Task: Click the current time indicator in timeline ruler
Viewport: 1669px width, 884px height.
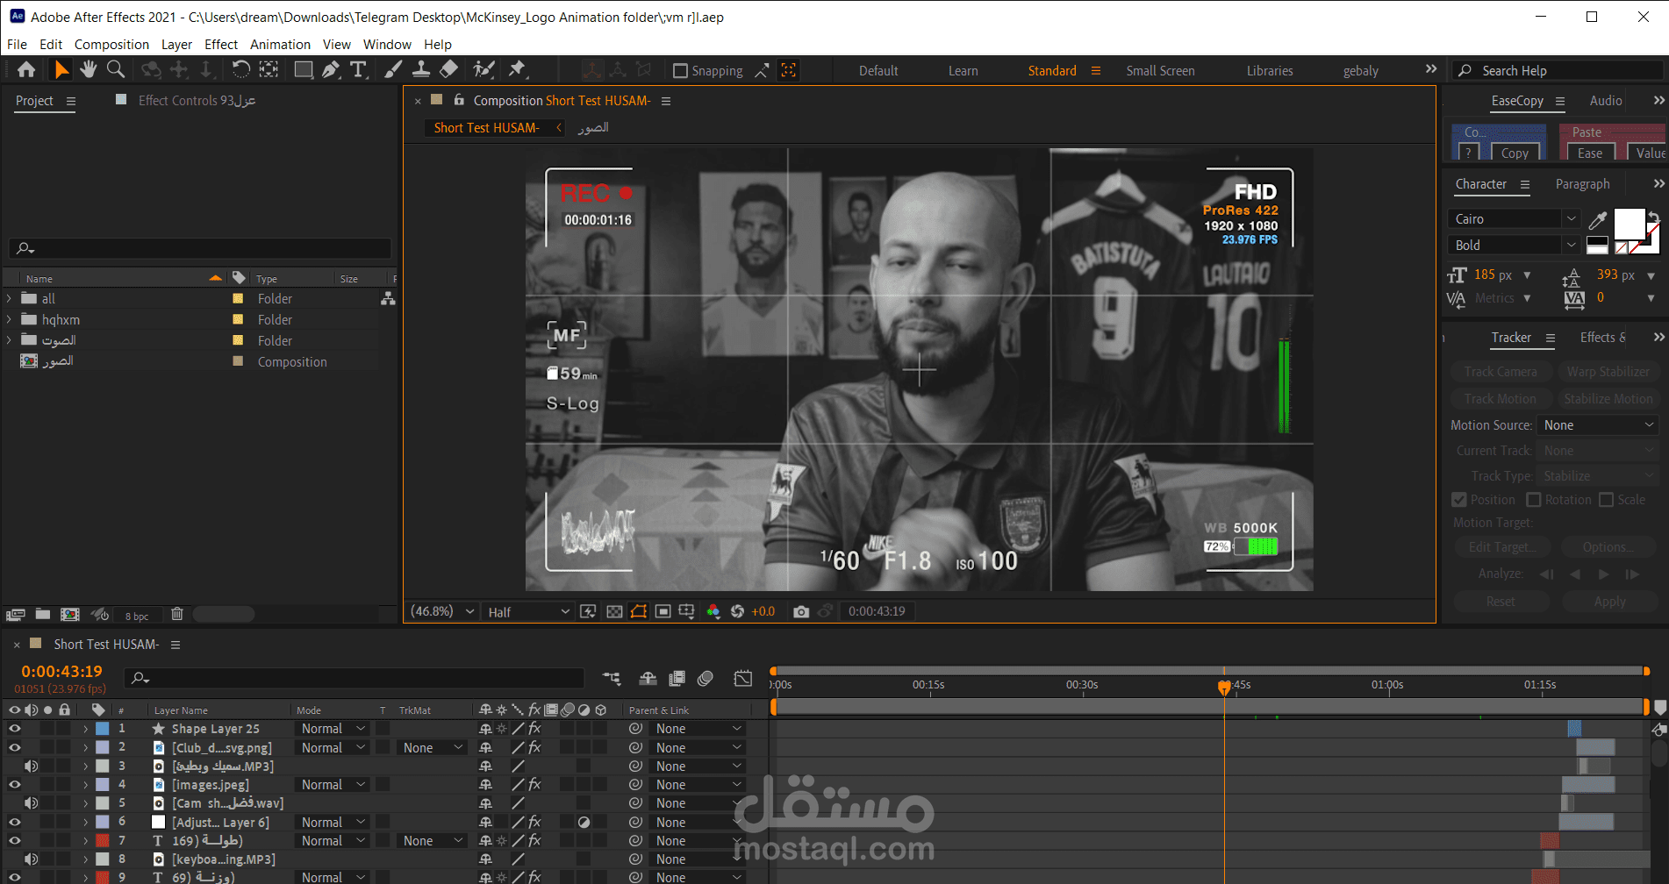Action: coord(1224,687)
